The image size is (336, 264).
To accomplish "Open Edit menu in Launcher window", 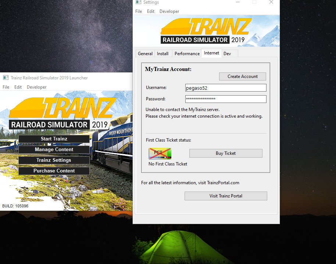I will 18,87.
